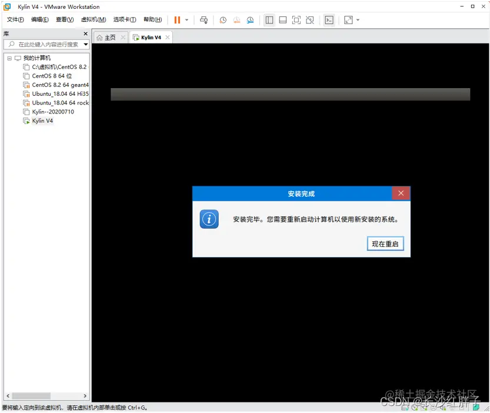Suspend the virtual machine with the pause icon

176,19
